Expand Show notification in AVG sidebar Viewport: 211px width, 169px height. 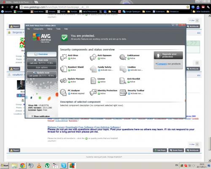[x=41, y=116]
